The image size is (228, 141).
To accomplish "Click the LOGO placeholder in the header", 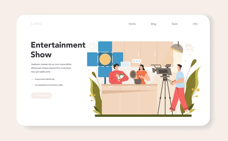I will [36, 24].
